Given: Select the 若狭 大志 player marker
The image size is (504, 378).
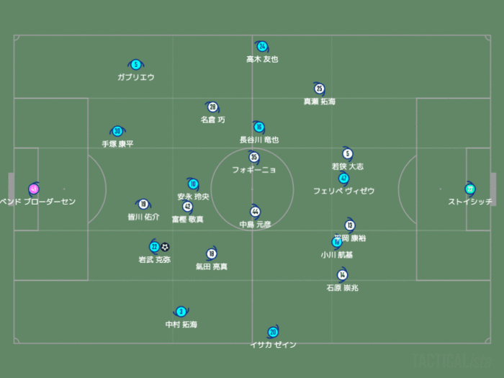Looking at the screenshot, I should click(x=347, y=153).
